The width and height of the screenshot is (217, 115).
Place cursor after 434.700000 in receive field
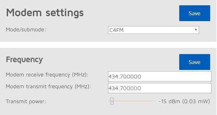click(x=141, y=76)
